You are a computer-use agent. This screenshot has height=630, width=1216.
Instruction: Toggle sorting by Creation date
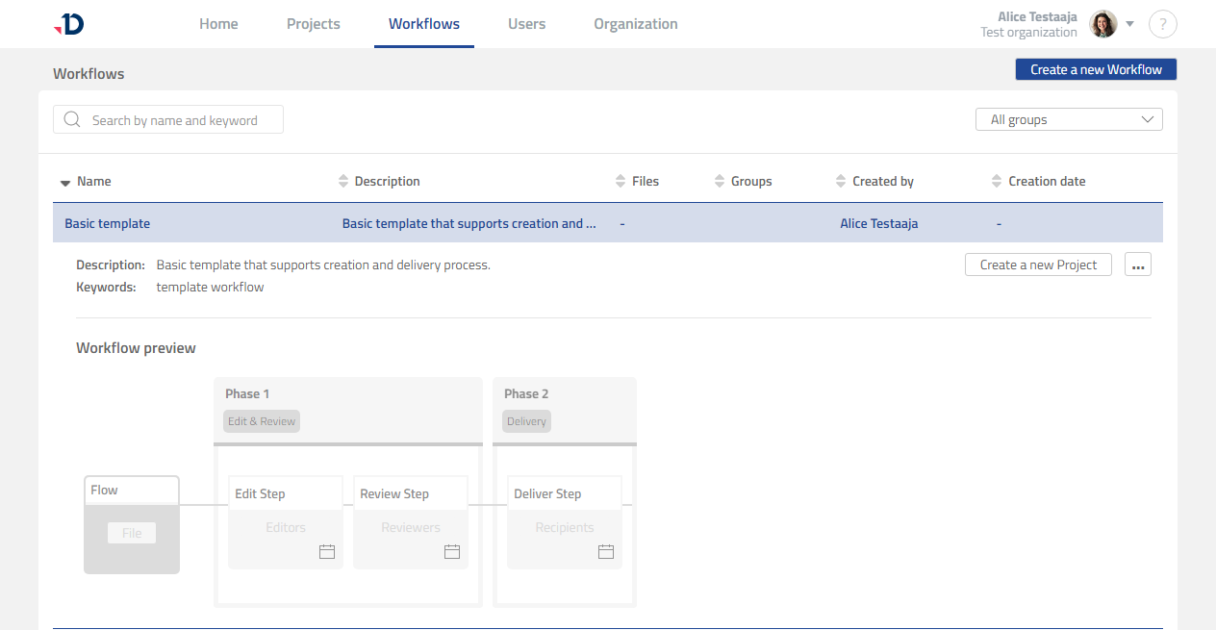pyautogui.click(x=996, y=181)
